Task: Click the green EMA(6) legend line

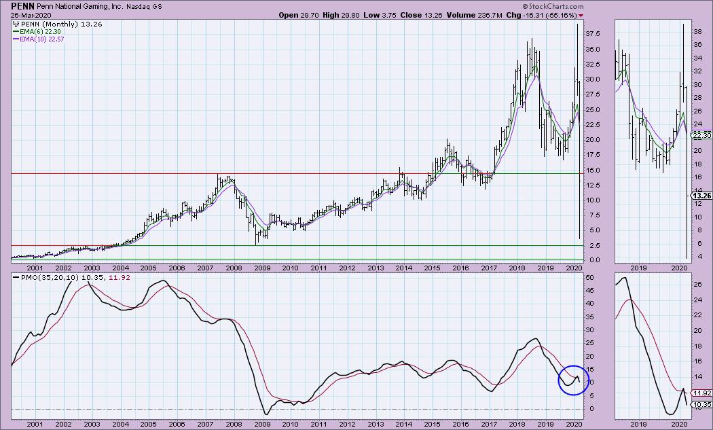Action: click(16, 32)
